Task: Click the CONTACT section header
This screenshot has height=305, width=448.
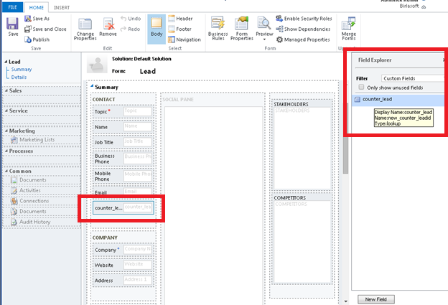Action: point(103,99)
